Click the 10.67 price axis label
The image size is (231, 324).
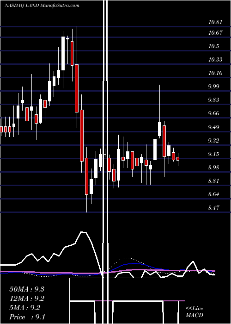point(215,33)
